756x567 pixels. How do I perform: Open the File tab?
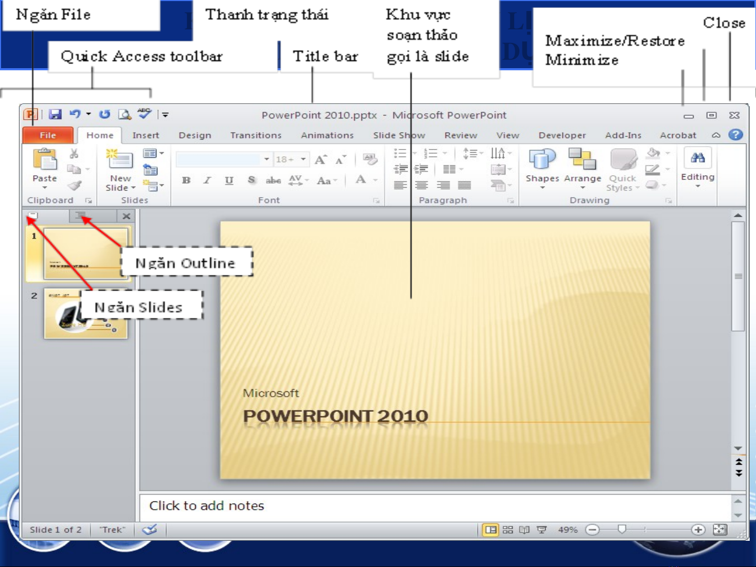pyautogui.click(x=48, y=135)
